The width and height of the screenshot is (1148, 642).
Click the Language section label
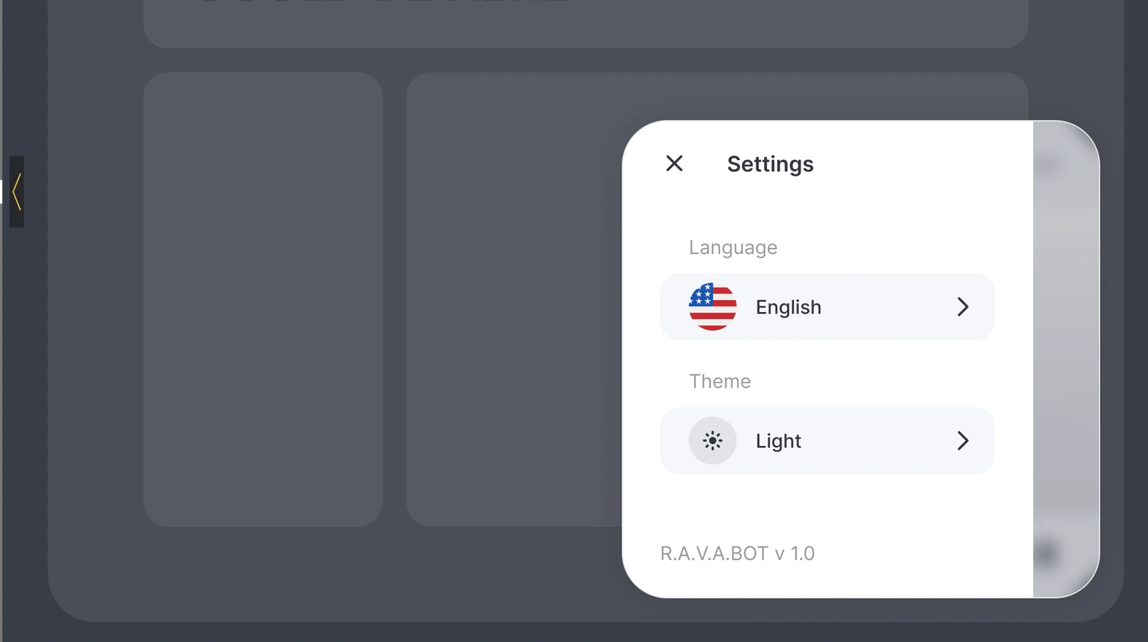[733, 247]
